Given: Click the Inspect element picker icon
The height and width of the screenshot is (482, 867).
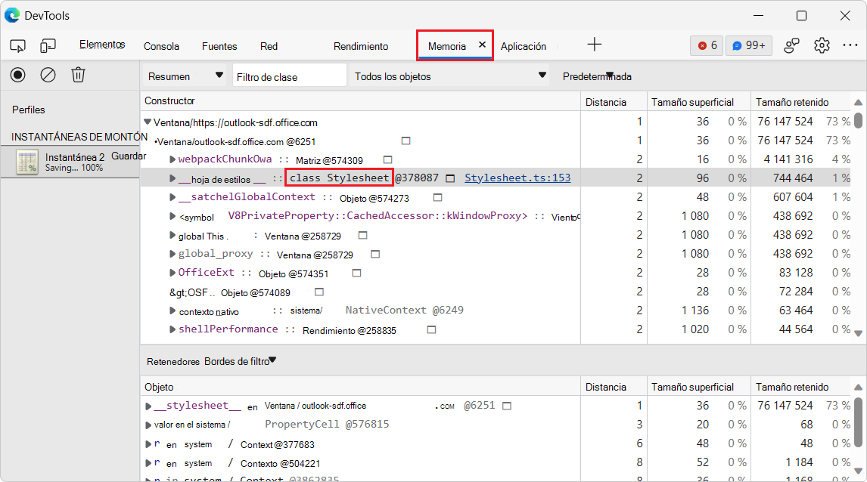Looking at the screenshot, I should [x=17, y=46].
